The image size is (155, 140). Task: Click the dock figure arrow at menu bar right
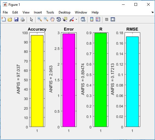click(152, 12)
